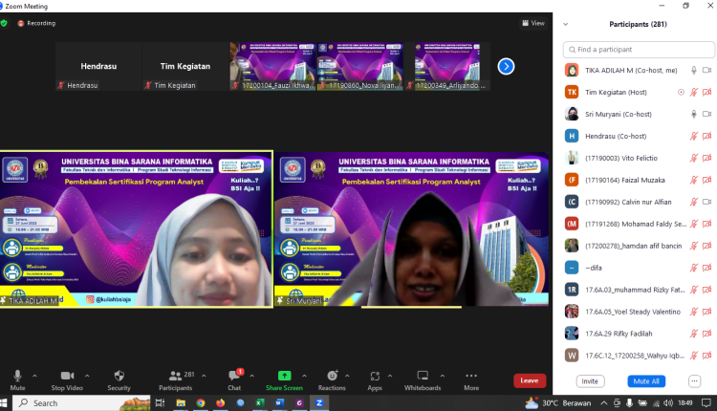Stop Video camera button
The height and width of the screenshot is (411, 717).
[67, 380]
